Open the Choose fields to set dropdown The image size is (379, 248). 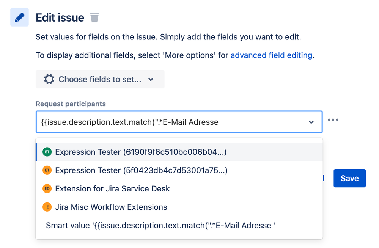click(100, 79)
